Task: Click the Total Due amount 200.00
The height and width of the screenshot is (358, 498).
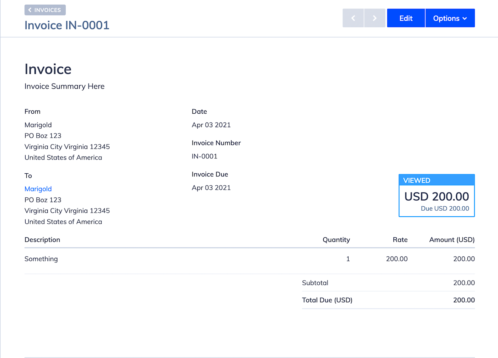Action: click(464, 300)
